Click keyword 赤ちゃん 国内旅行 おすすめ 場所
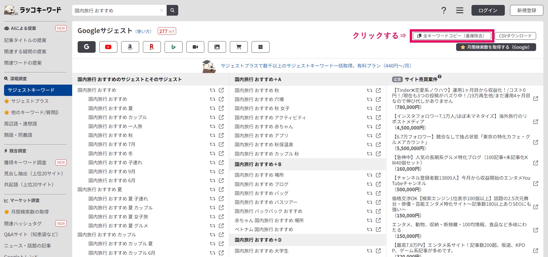This screenshot has height=257, width=548. pos(269,220)
